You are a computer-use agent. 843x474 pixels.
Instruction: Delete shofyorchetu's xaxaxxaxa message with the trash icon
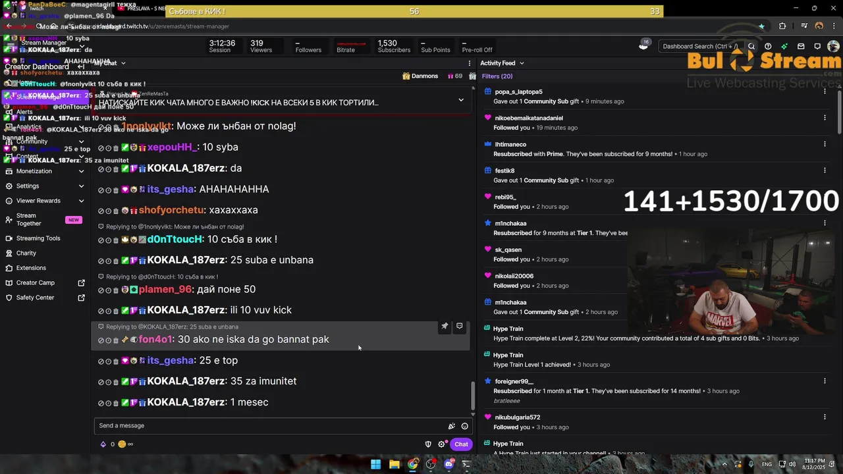tap(116, 211)
